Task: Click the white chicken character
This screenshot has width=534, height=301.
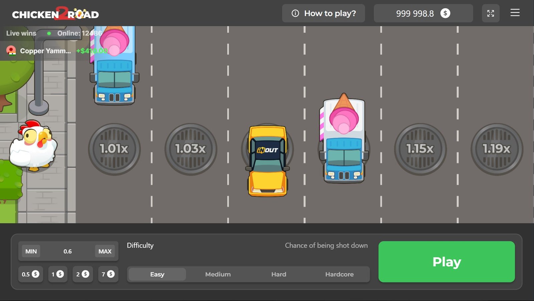Action: coord(33,146)
